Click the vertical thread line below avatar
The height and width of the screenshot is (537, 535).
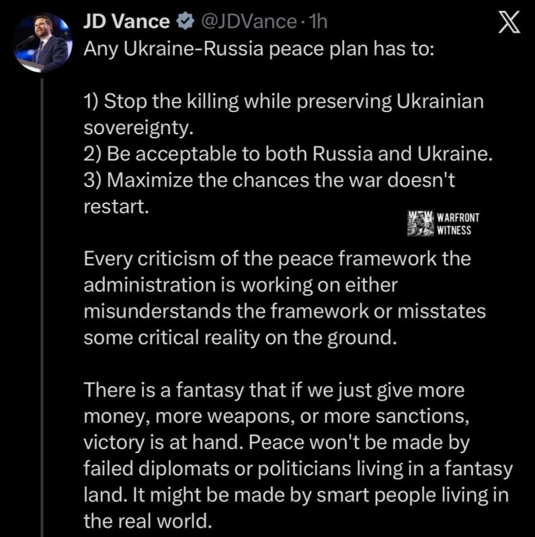coord(42,302)
